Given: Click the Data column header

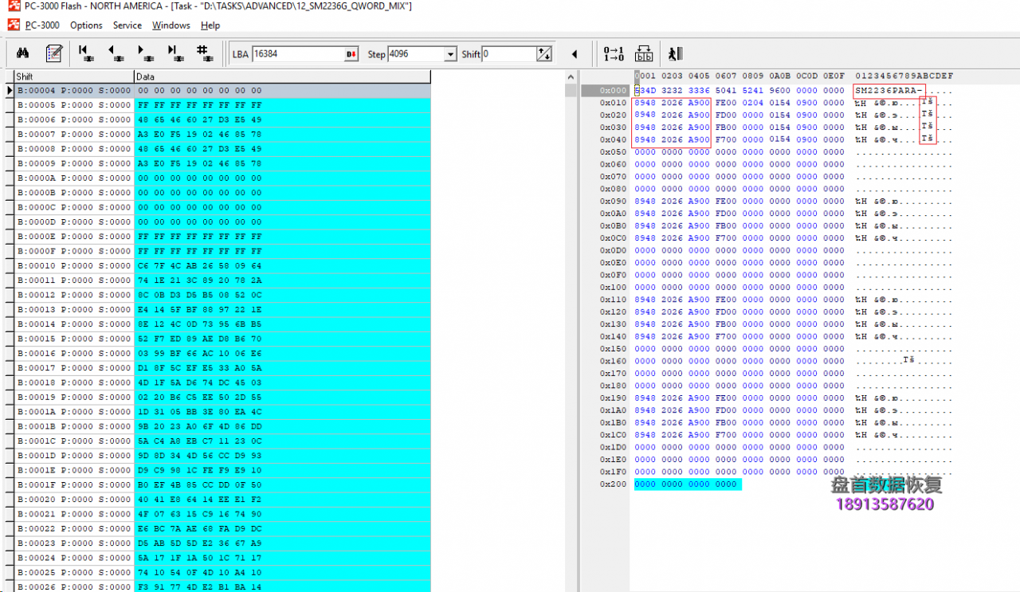Looking at the screenshot, I should tap(281, 76).
